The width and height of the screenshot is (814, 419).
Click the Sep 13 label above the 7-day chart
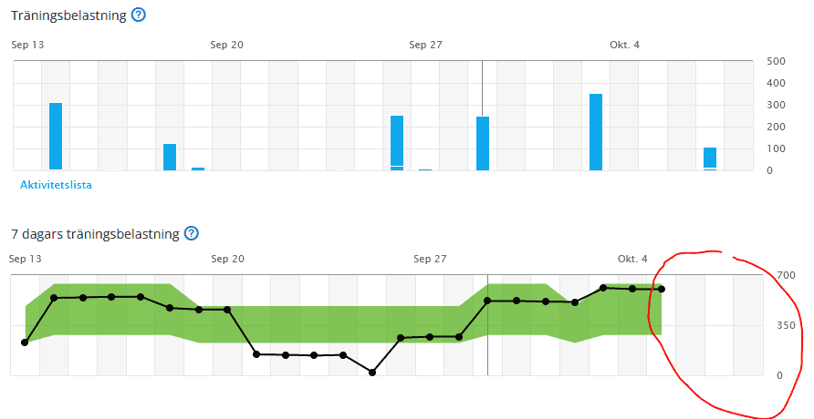[x=25, y=259]
